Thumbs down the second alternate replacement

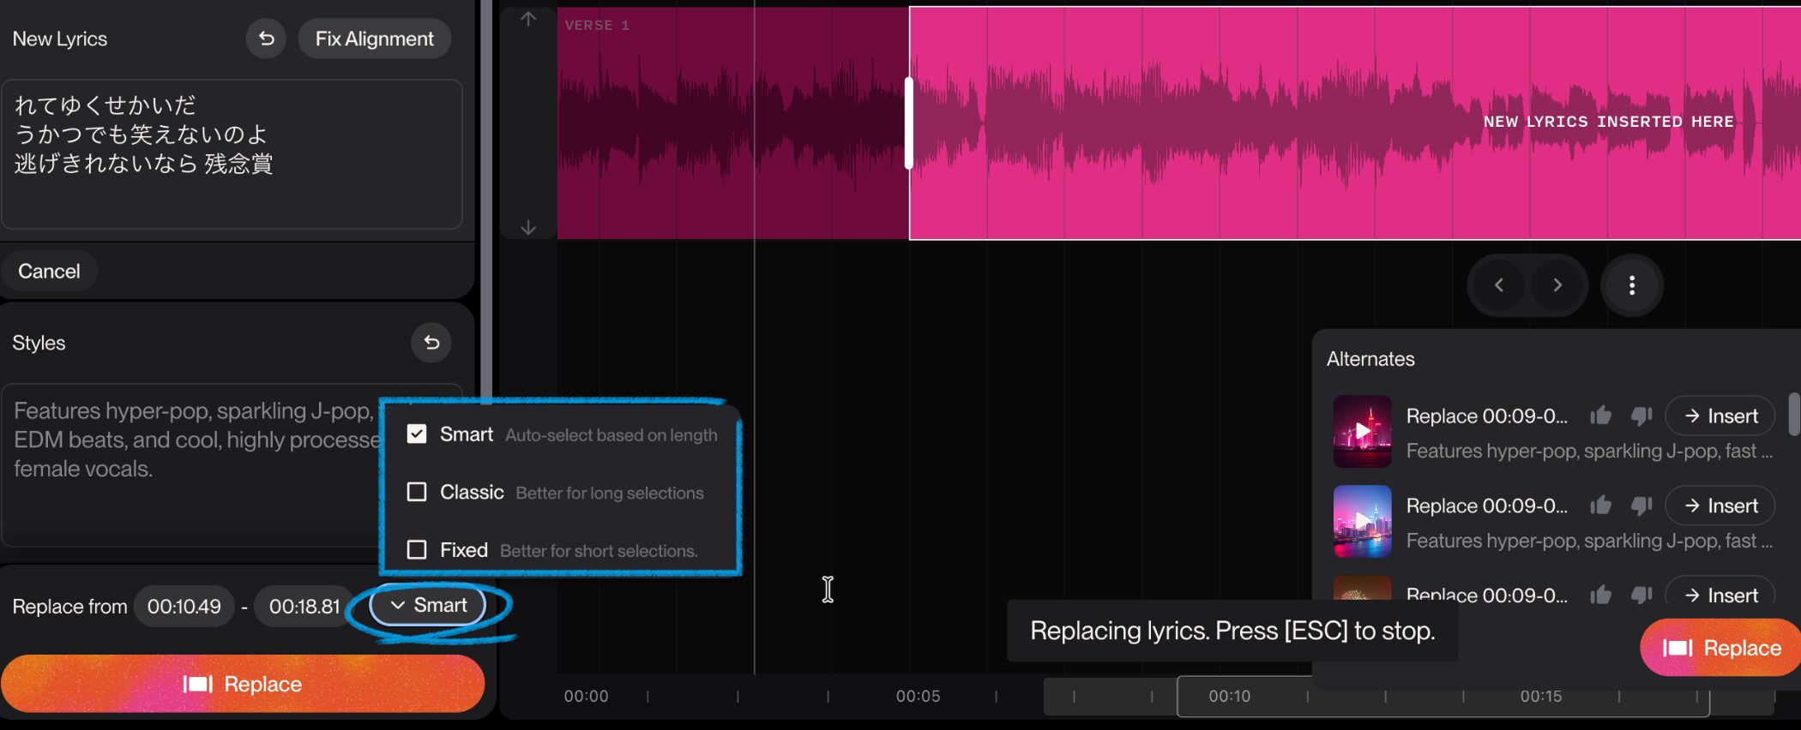point(1641,506)
